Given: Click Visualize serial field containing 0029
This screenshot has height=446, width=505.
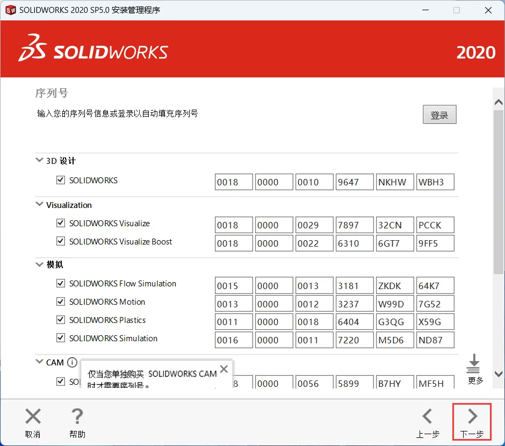Looking at the screenshot, I should [x=314, y=225].
